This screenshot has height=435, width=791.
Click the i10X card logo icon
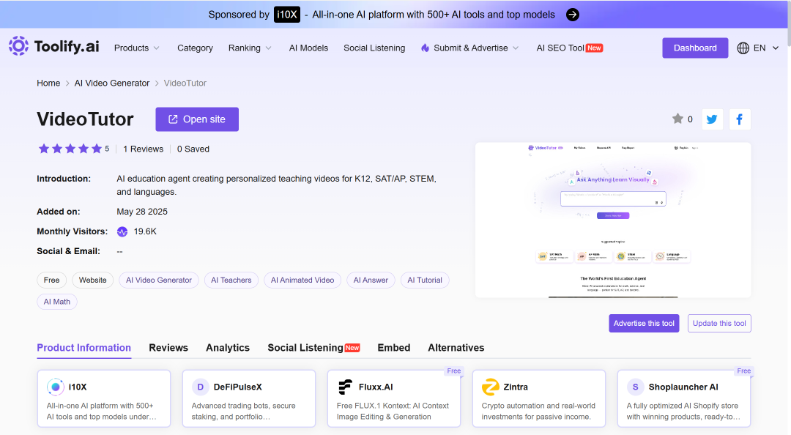(x=56, y=387)
